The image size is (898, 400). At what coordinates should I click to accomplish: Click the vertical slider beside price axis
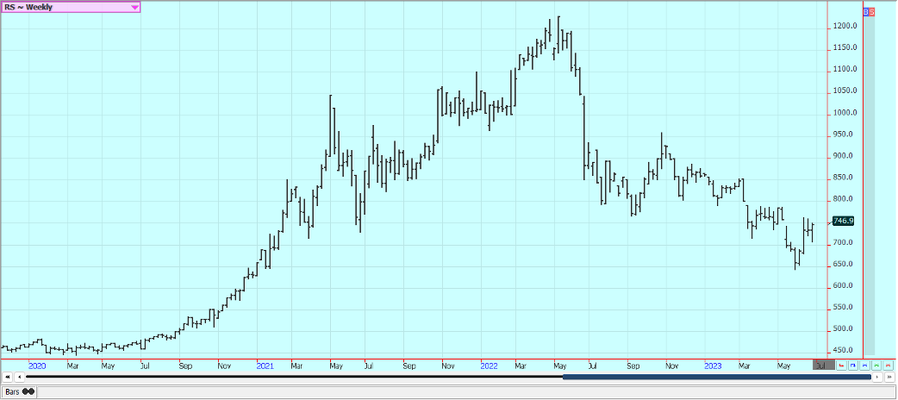tap(869, 185)
